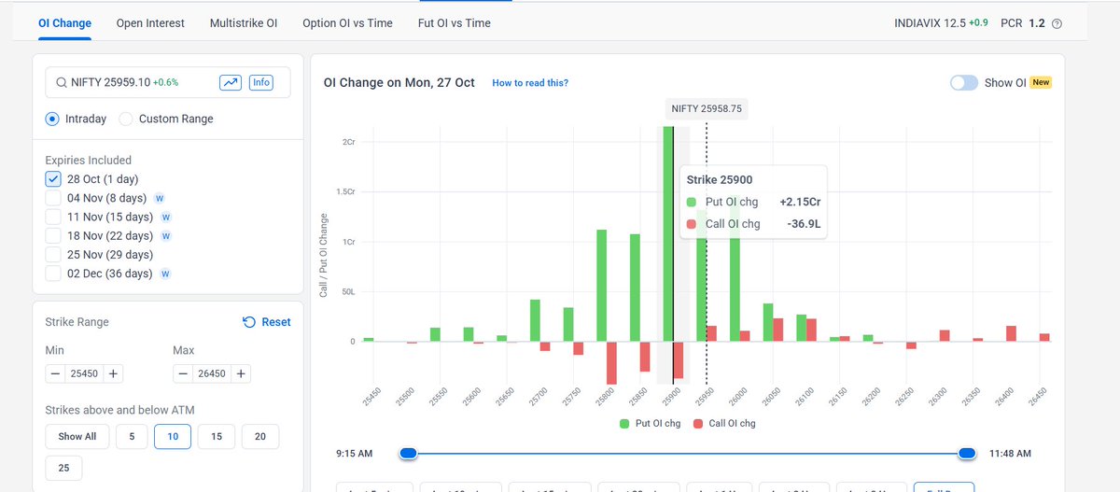Open the Option OI vs Time tab
Viewport: 1120px width, 492px height.
[x=347, y=22]
